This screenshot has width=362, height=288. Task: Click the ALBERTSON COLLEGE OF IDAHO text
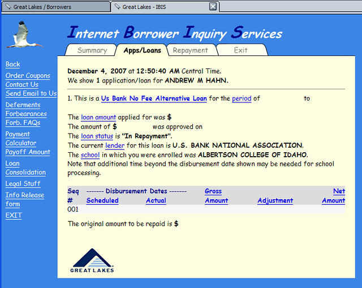tap(253, 154)
